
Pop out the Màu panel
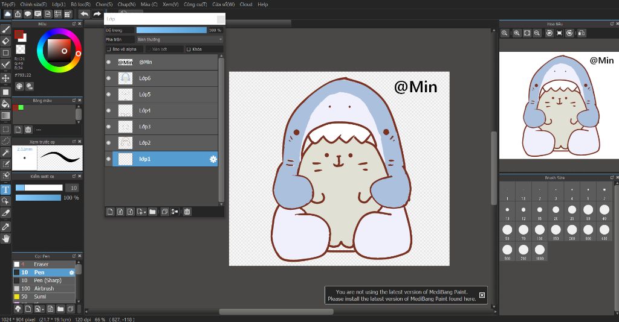[x=74, y=24]
